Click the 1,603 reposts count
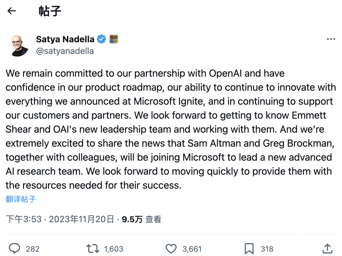The width and height of the screenshot is (342, 256). 114,249
